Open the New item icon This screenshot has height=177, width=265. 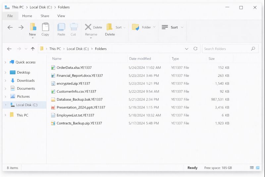click(33, 27)
